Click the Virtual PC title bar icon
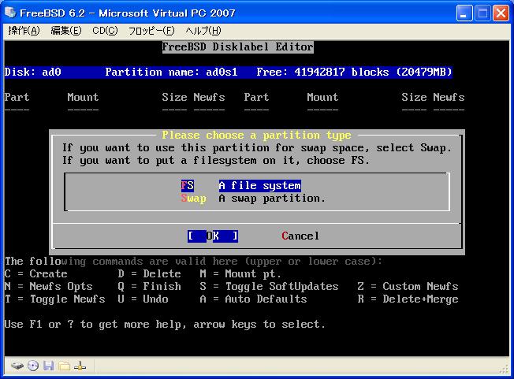The height and width of the screenshot is (379, 514). [x=10, y=13]
